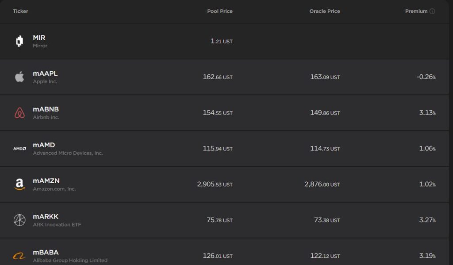453x265 pixels.
Task: Click the Apple Inc. company name
Action: click(45, 81)
